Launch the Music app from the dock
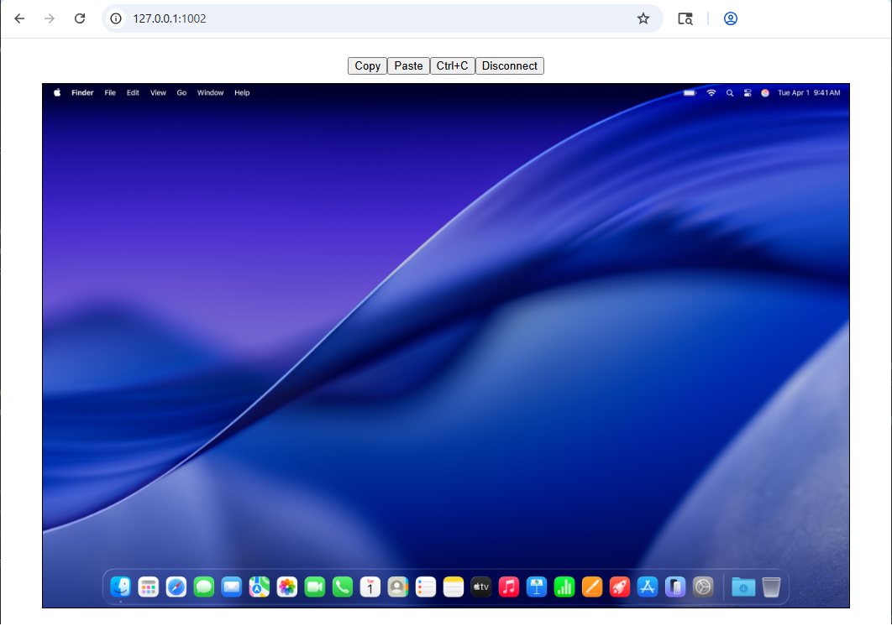892x626 pixels. click(x=508, y=587)
